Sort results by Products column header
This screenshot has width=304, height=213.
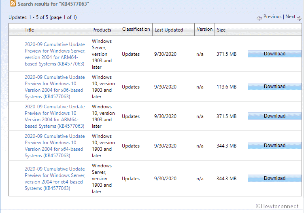102,30
